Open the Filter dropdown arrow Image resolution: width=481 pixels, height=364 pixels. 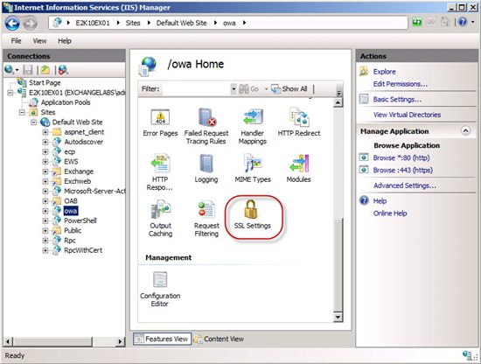pyautogui.click(x=234, y=89)
